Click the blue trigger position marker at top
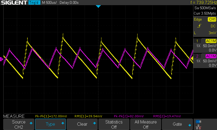 98,6
